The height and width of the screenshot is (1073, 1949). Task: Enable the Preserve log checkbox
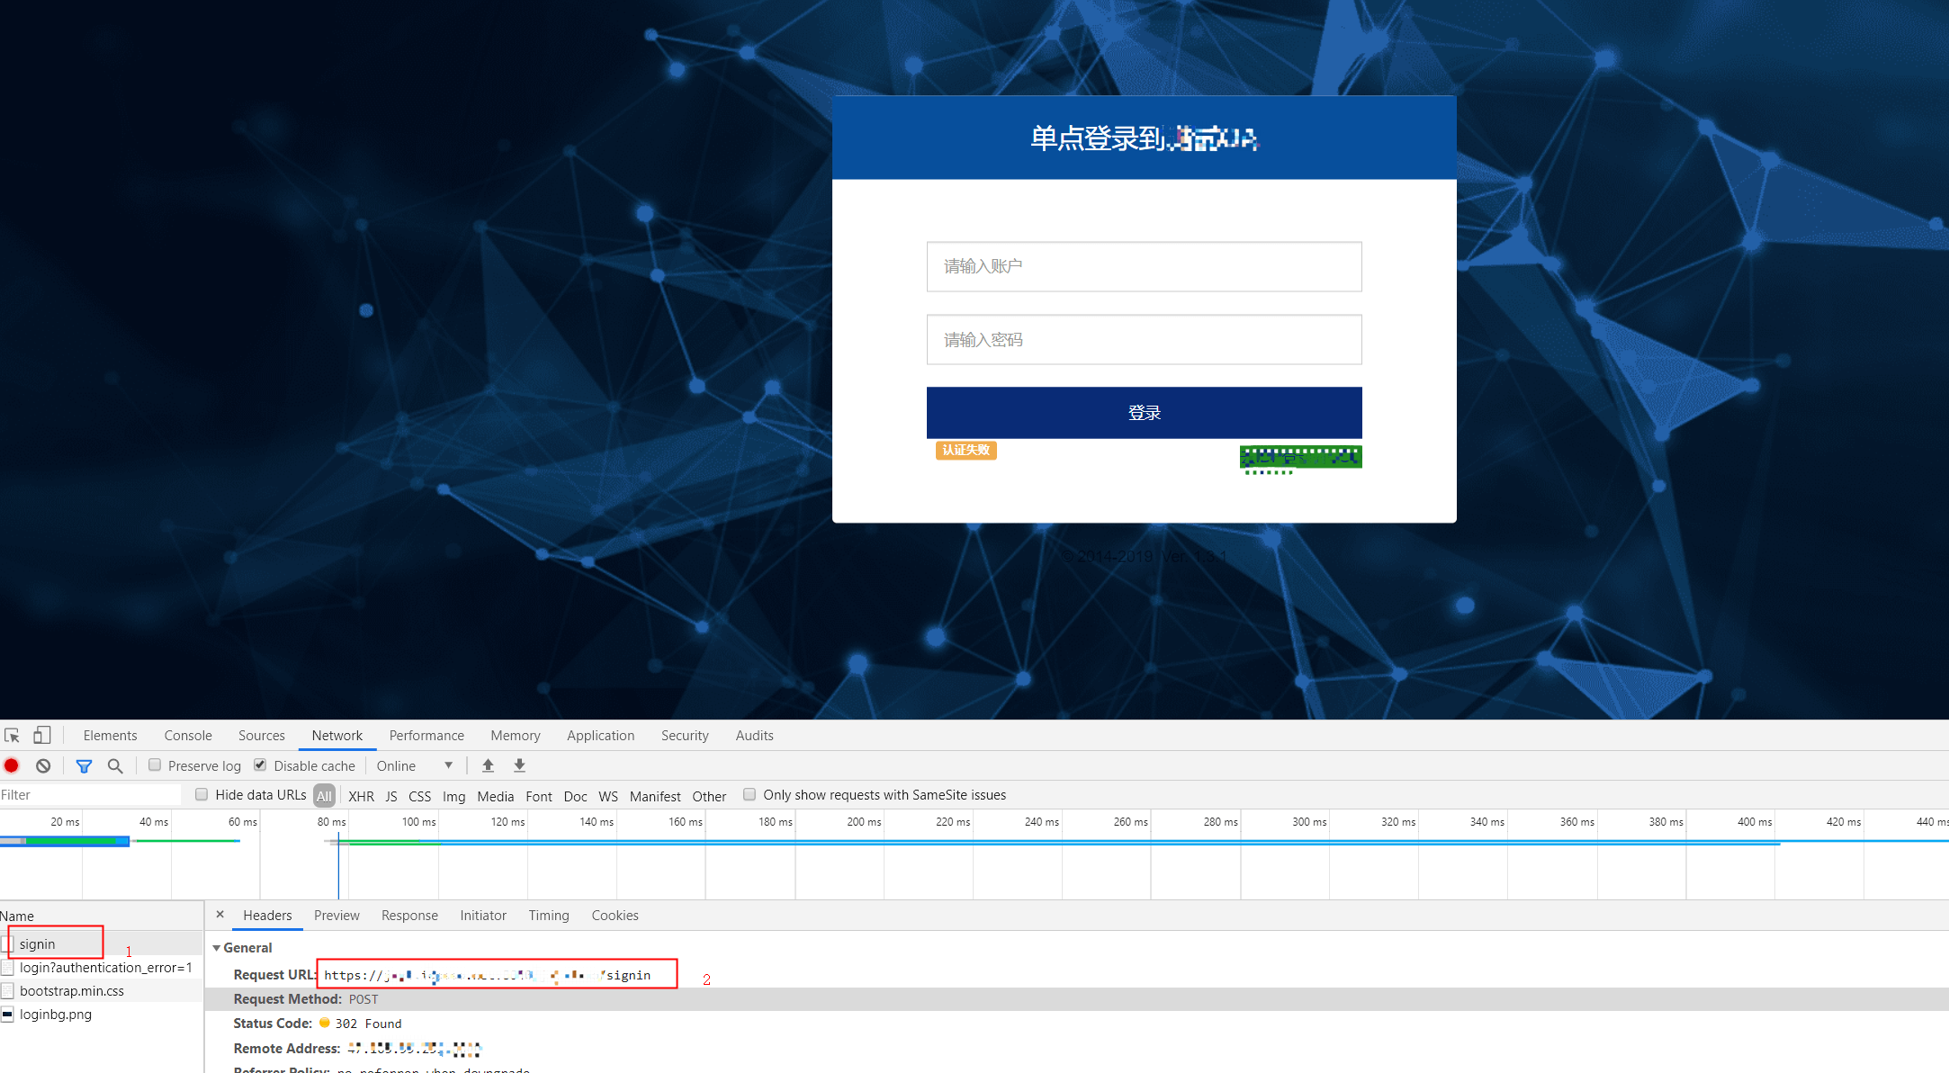[x=155, y=765]
